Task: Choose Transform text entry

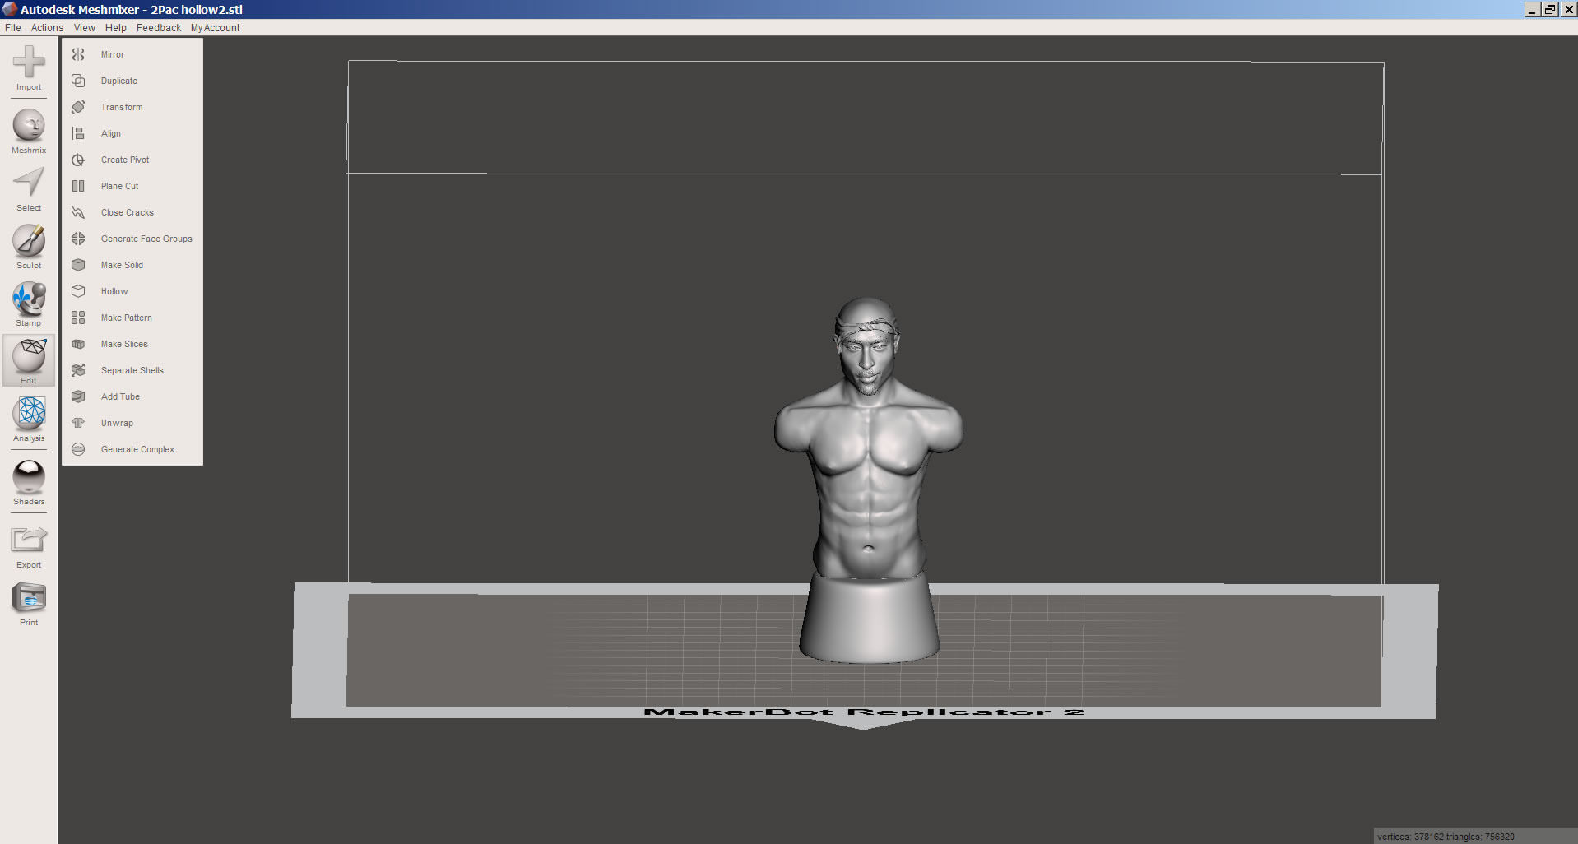Action: (x=122, y=107)
